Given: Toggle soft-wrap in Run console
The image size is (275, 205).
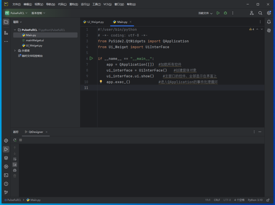Looking at the screenshot, I should pyautogui.click(x=15, y=159).
